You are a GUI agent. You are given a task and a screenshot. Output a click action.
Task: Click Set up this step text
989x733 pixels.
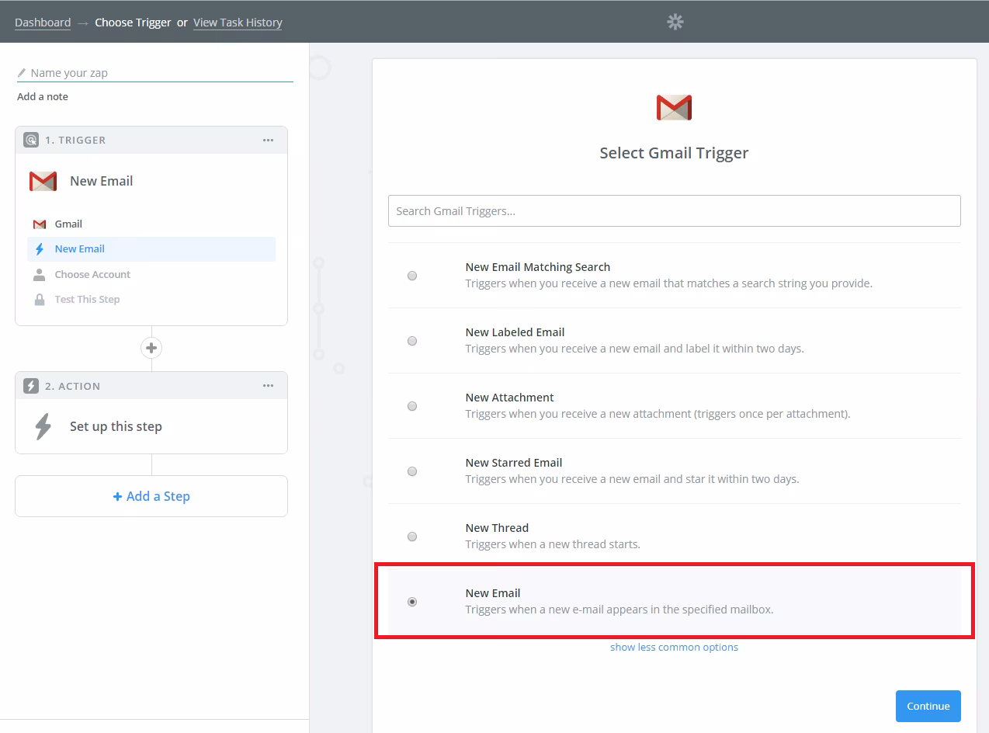coord(116,426)
